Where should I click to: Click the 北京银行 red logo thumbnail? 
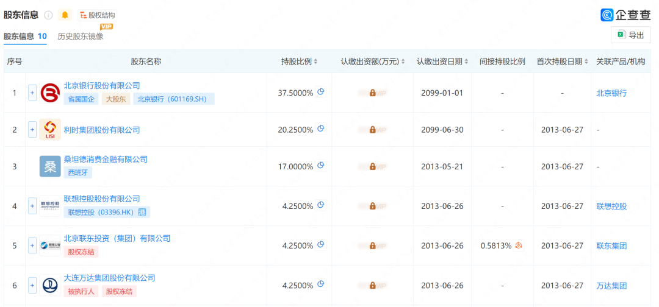coord(50,93)
